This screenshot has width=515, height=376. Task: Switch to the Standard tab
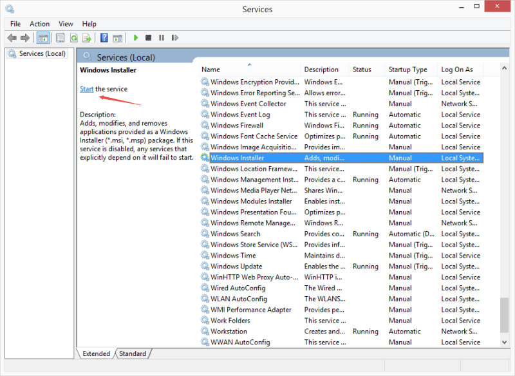pyautogui.click(x=133, y=353)
